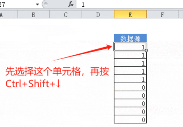183x127 pixels.
Task: Click the fill handle of the active cell
Action: tap(146, 50)
